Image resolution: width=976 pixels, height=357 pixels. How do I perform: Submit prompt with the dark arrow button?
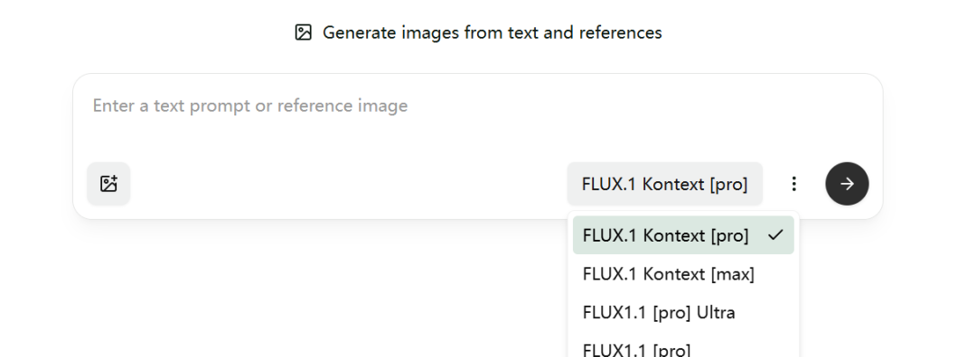847,184
